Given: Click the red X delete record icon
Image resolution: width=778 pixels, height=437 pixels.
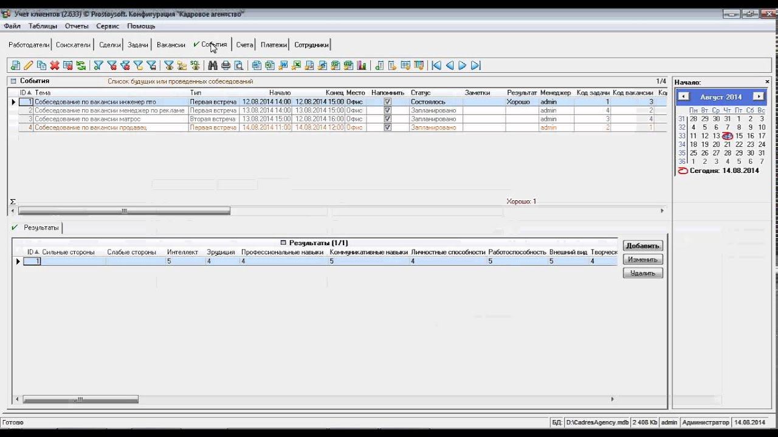Looking at the screenshot, I should [x=55, y=66].
